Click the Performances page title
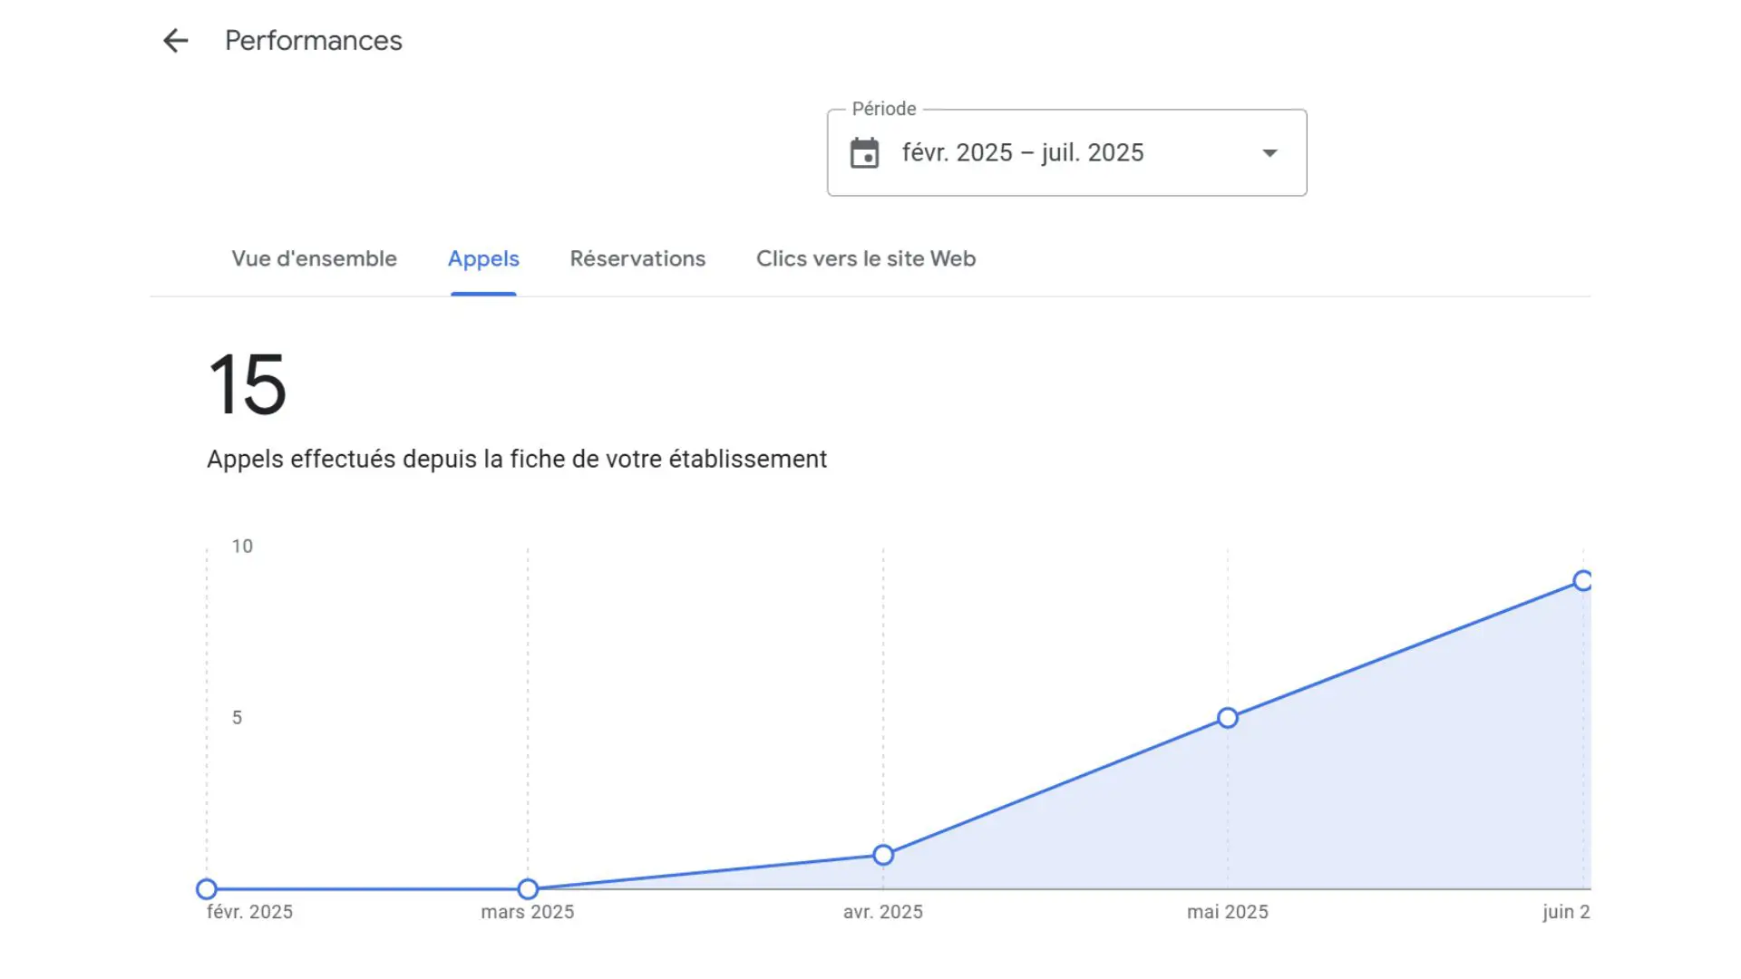The image size is (1741, 979). click(314, 40)
